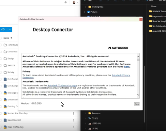Viewport: 166px width, 131px height.
Task: Open the license agreements 'here' link
Action: point(127,67)
